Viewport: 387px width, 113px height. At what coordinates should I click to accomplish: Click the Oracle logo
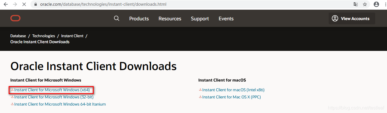15,18
